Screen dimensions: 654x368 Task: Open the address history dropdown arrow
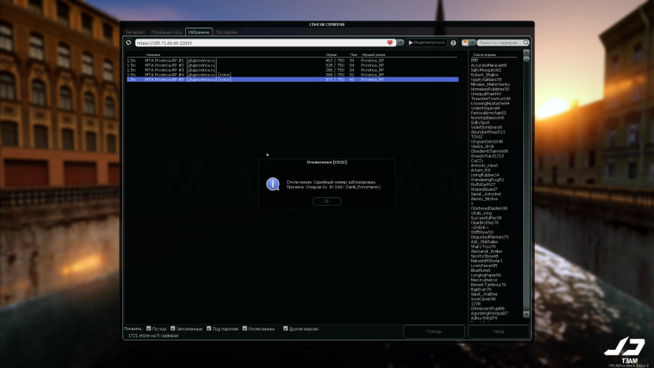tap(400, 43)
